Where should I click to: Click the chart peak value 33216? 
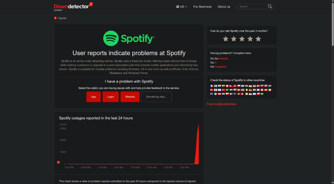click(63, 124)
